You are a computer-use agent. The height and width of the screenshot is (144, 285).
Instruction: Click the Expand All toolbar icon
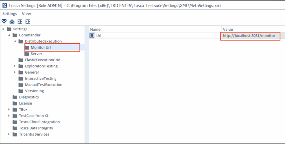(4, 21)
